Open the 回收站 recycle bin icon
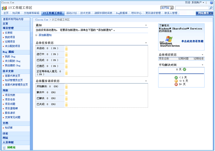This screenshot has height=151, width=215. (4, 147)
